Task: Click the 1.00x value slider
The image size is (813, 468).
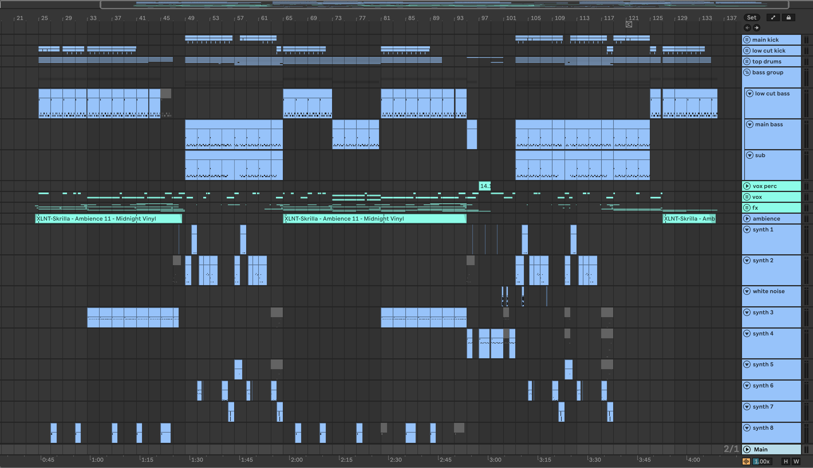Action: (762, 461)
